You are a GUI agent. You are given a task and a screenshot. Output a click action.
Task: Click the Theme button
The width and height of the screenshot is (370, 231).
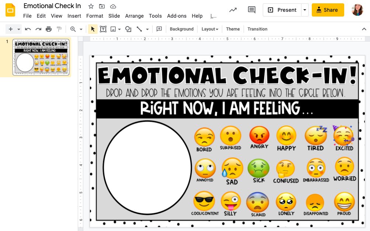(x=233, y=29)
